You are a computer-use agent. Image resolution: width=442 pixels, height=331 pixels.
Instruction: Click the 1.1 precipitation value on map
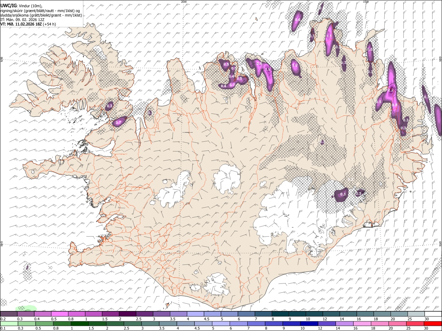coord(329,36)
